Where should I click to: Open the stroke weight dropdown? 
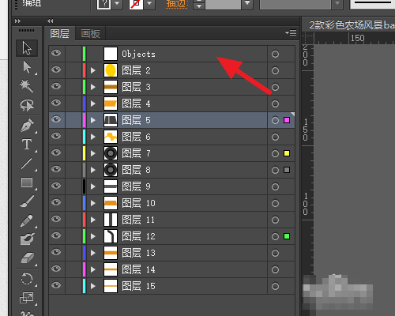(247, 4)
